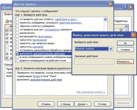Open the 'приложение' link
137x110 pixels.
point(40,40)
